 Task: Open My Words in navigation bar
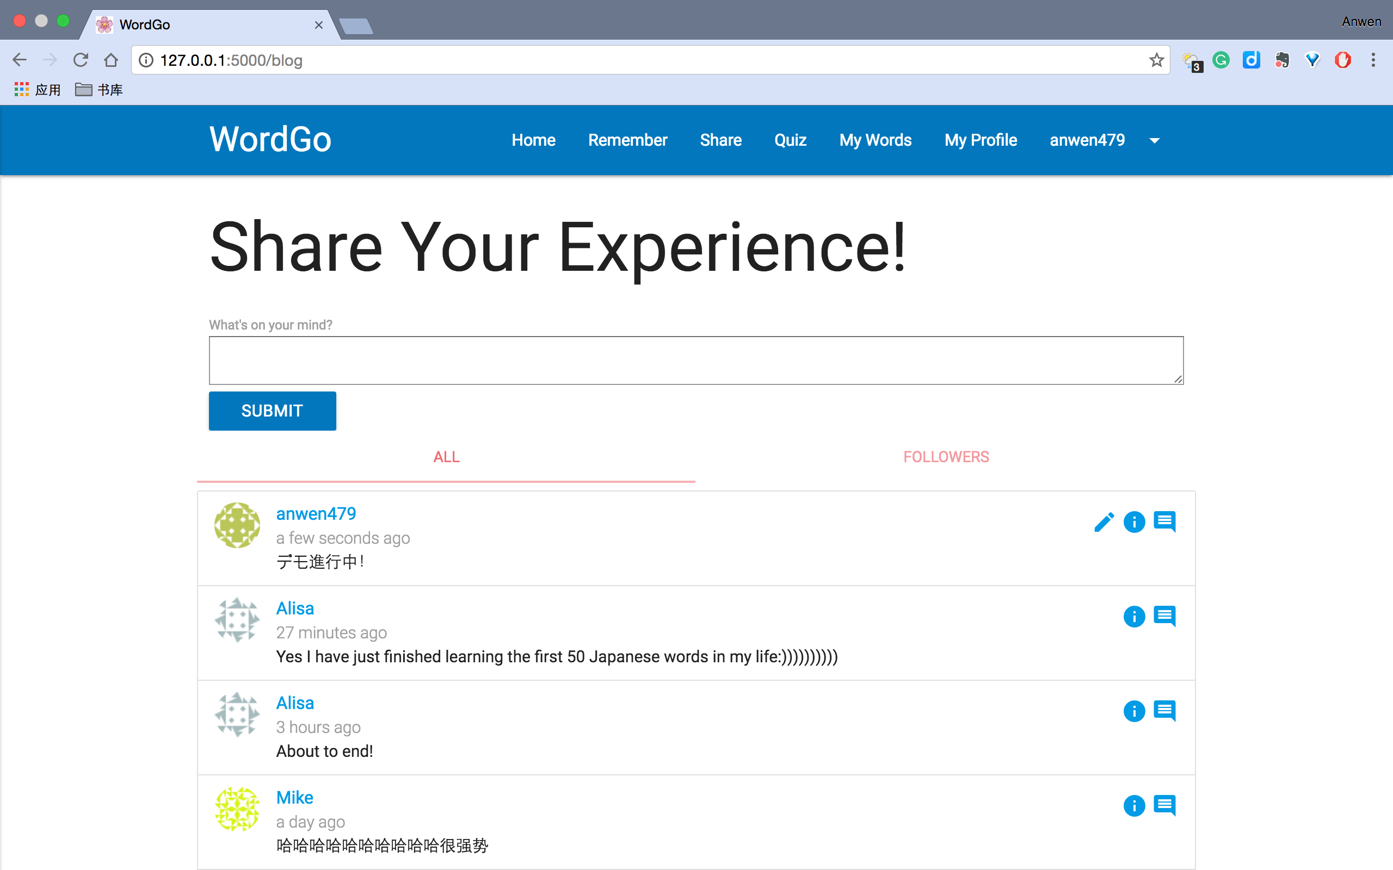click(x=875, y=140)
